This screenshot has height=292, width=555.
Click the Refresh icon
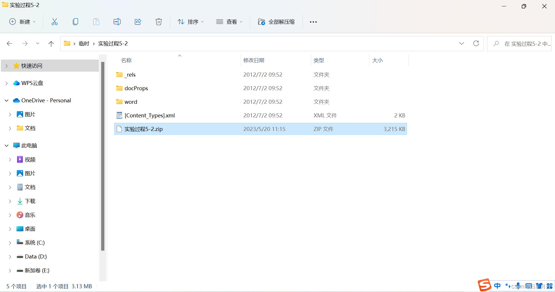click(476, 44)
